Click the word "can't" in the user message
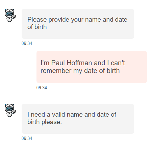Image resolution: width=151 pixels, height=143 pixels. 118,63
